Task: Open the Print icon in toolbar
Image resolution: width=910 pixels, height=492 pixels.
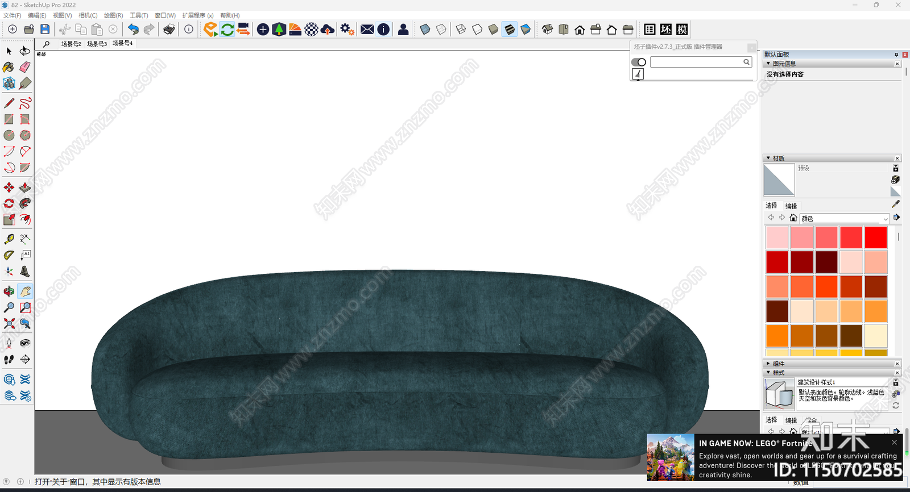Action: point(169,30)
